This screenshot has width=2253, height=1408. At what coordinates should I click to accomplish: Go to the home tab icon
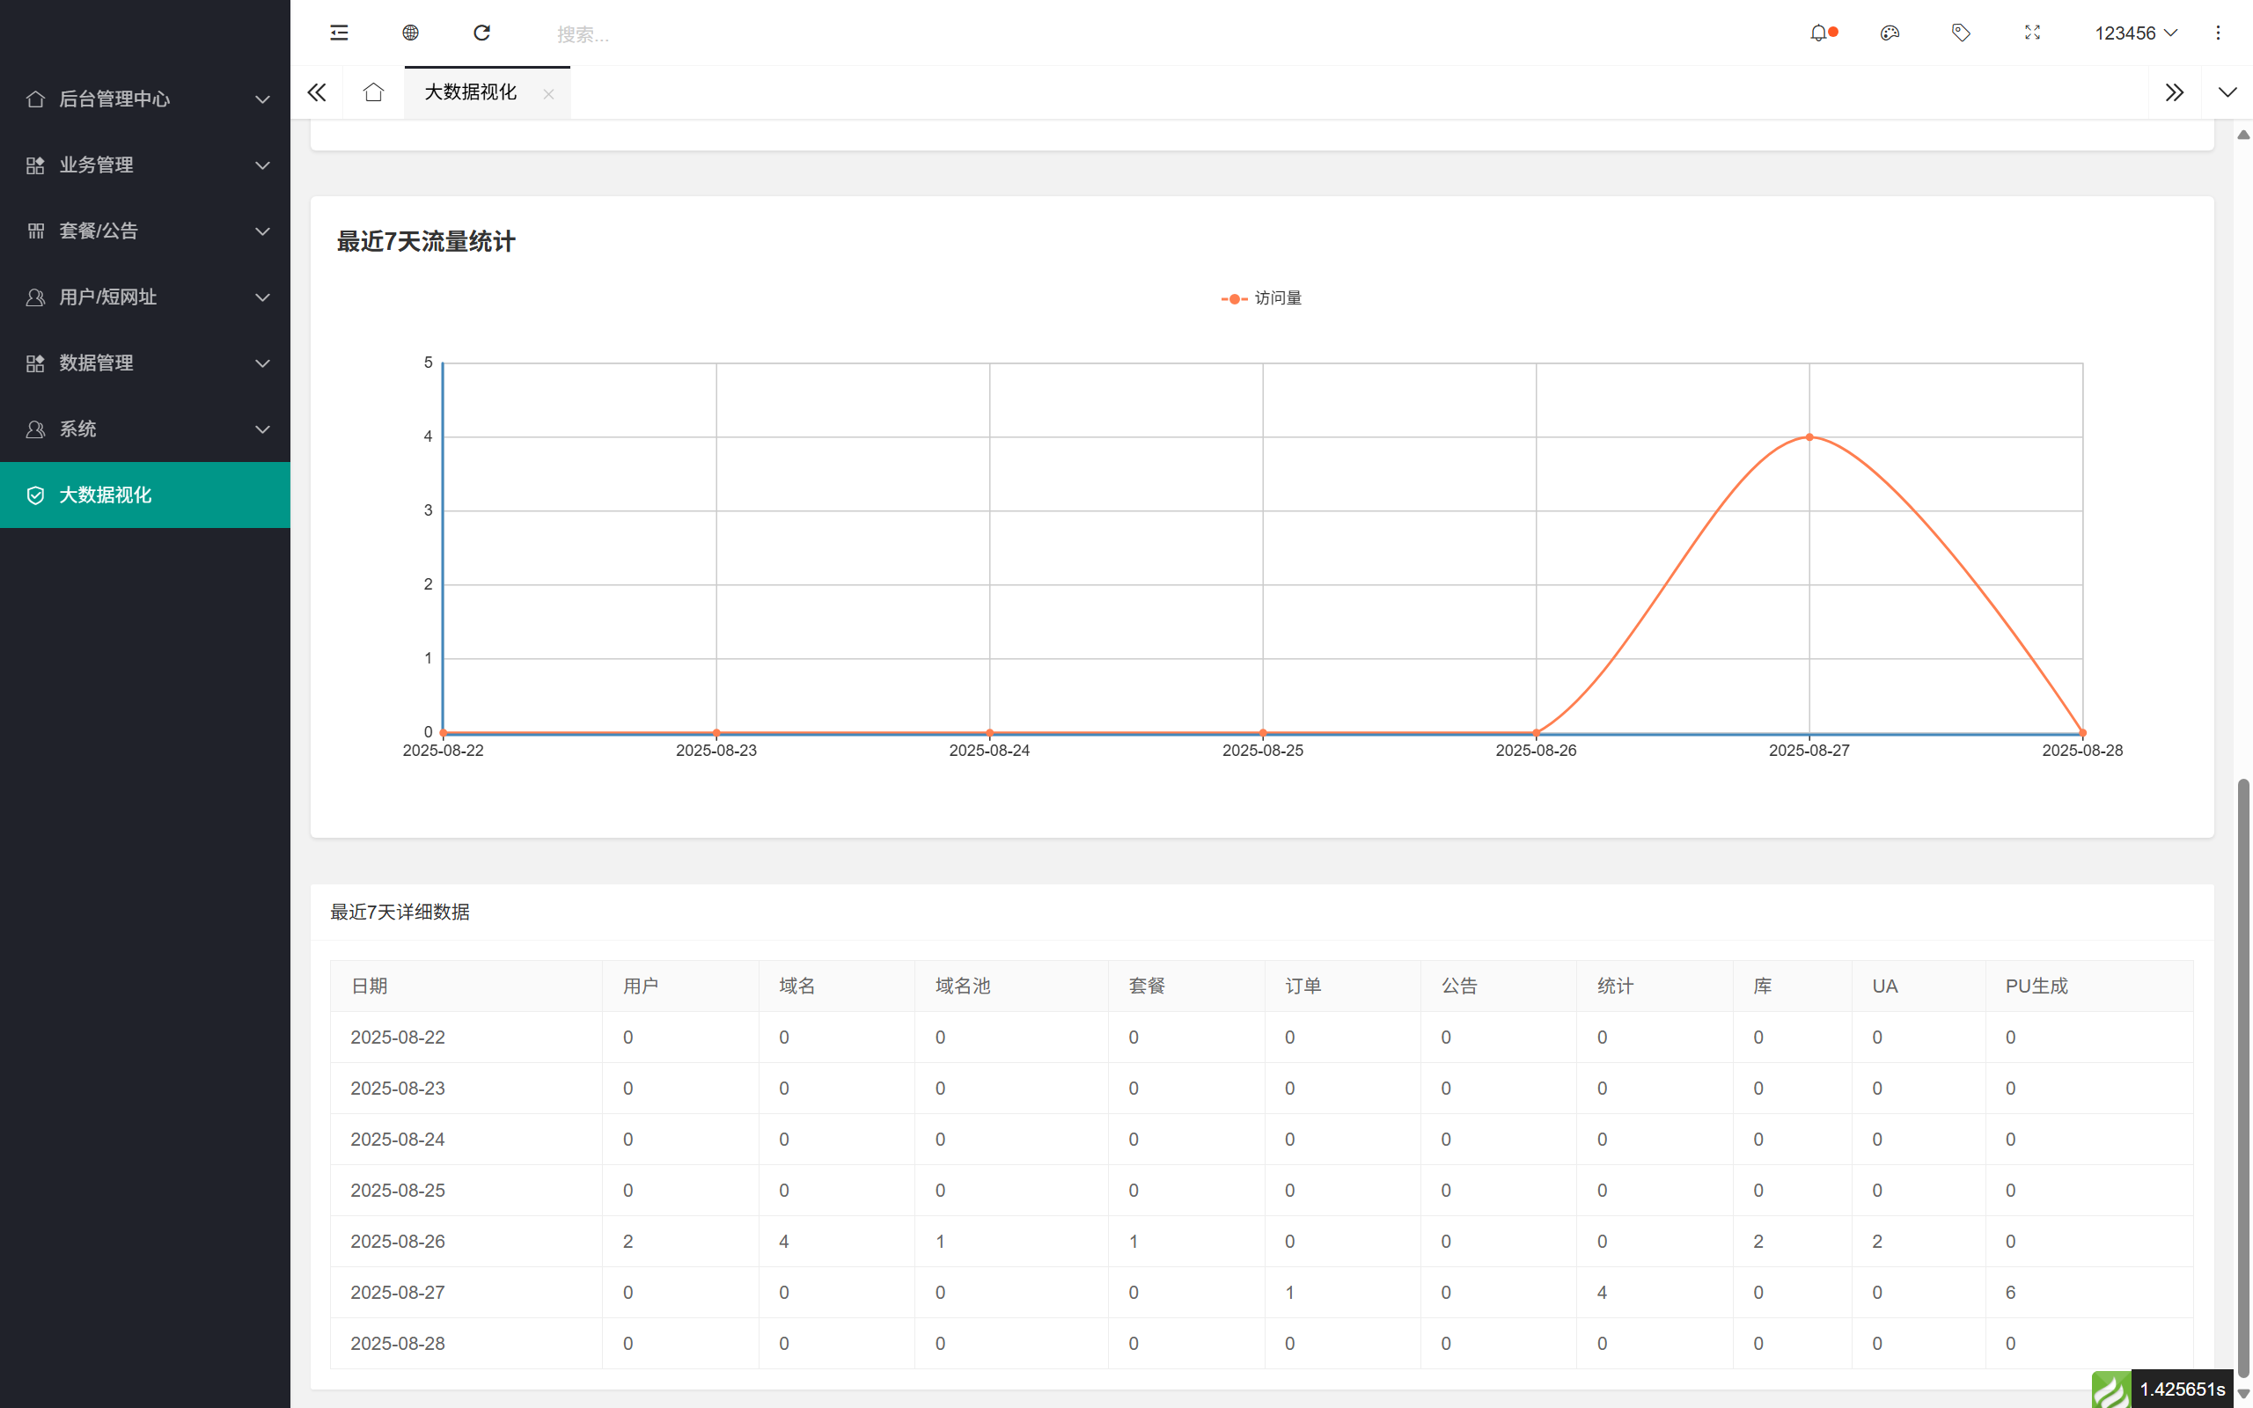coord(373,92)
